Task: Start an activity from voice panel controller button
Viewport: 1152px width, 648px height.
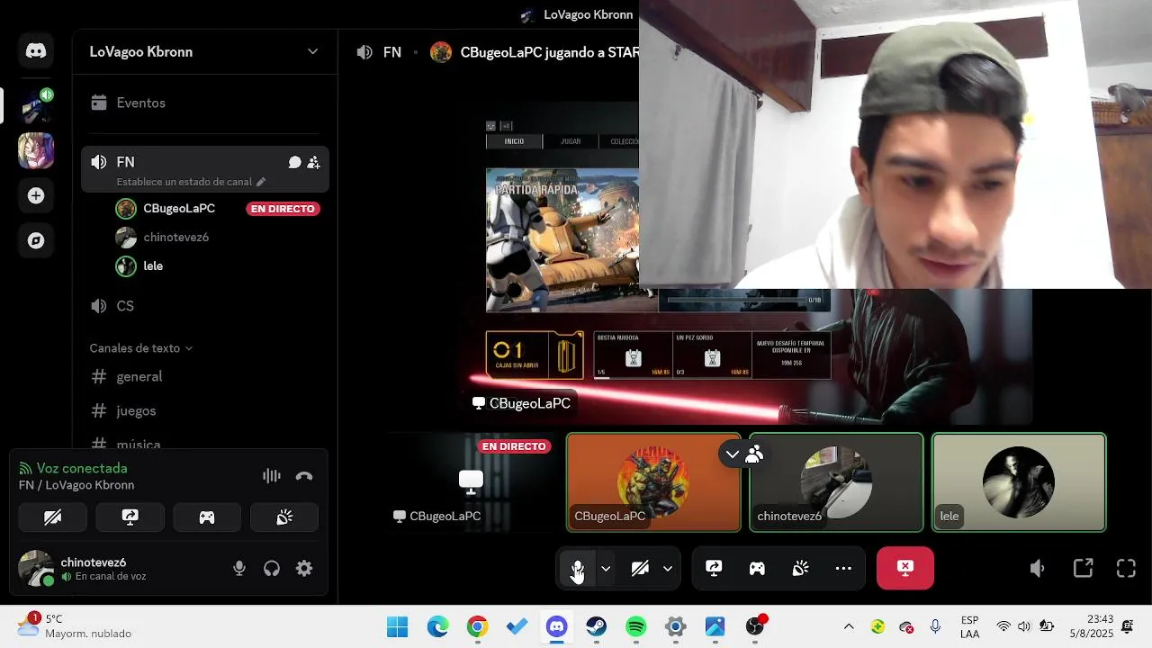Action: coord(207,517)
